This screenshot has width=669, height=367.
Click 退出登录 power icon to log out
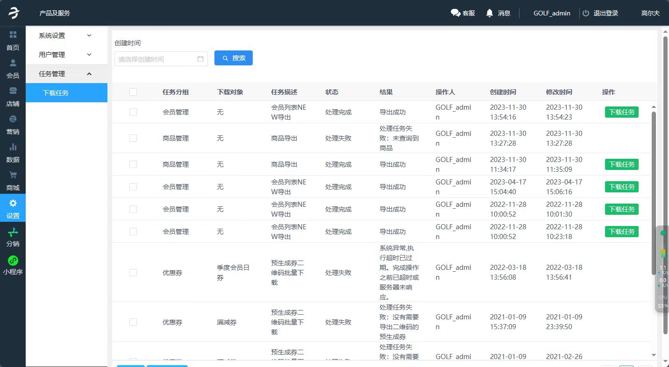click(586, 13)
